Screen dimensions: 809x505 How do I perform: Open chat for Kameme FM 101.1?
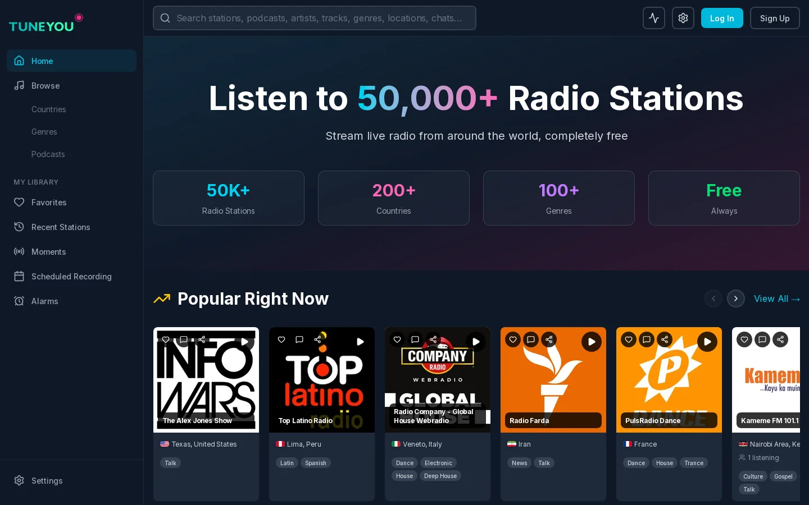pos(762,339)
